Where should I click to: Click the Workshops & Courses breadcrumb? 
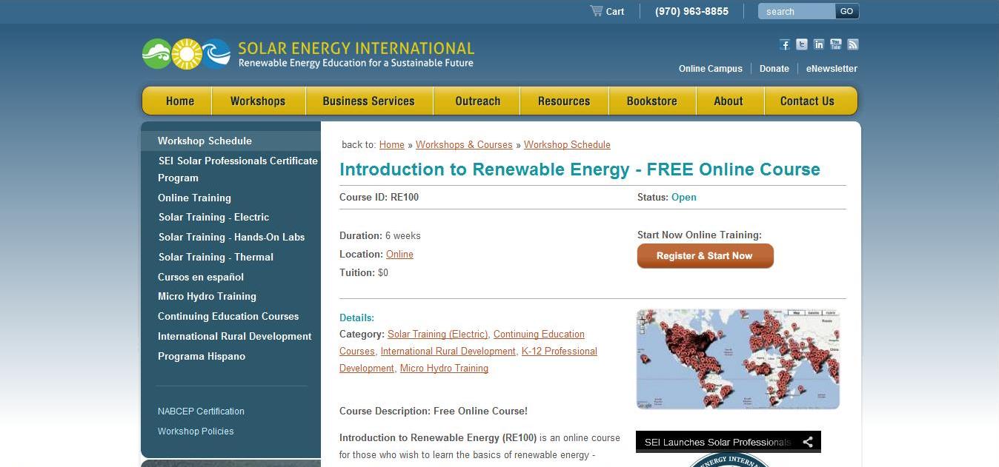(464, 145)
